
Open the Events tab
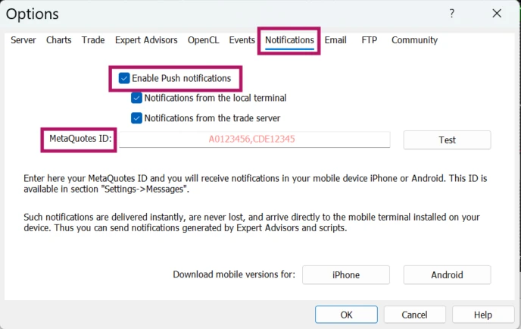point(242,40)
